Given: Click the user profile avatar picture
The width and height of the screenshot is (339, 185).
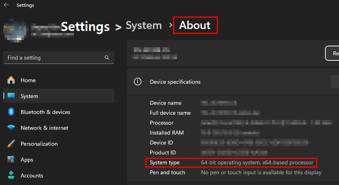Looking at the screenshot, I should click(x=15, y=31).
